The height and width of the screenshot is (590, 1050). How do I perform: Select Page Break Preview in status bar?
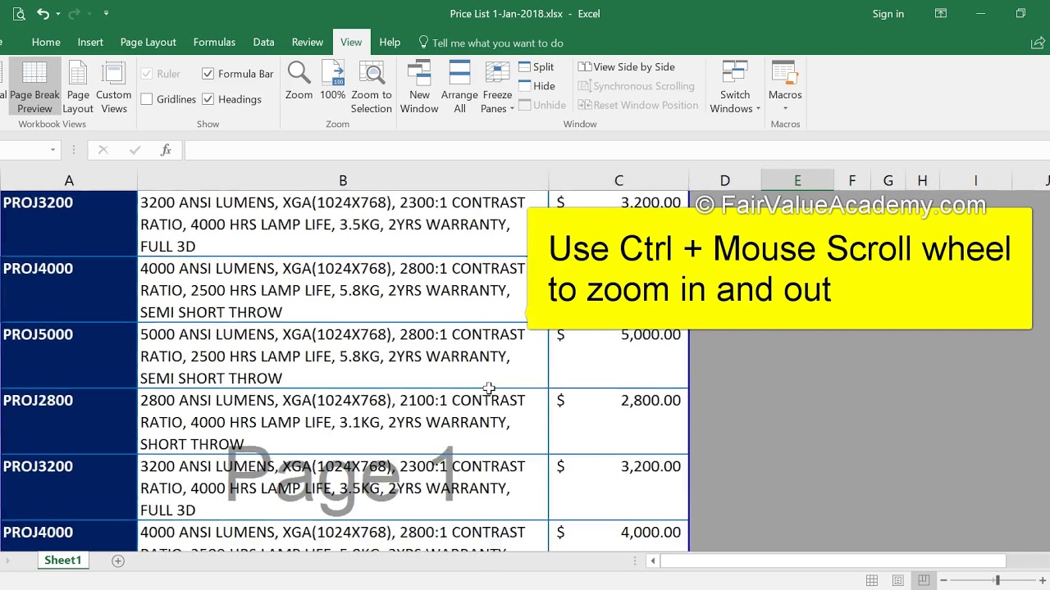[x=924, y=580]
